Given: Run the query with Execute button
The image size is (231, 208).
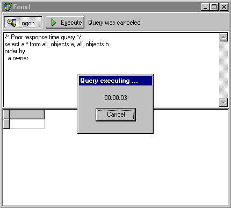Looking at the screenshot, I should pyautogui.click(x=65, y=23).
